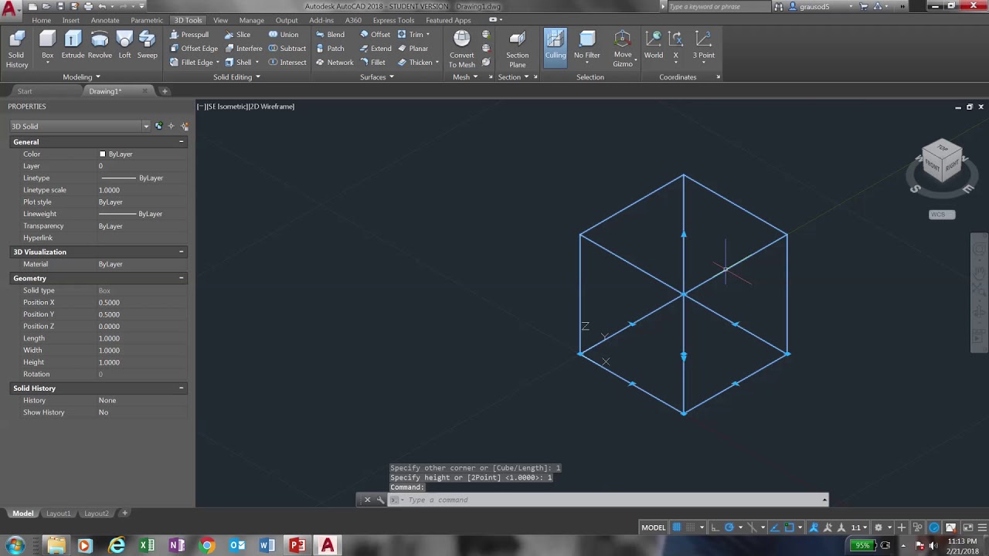Click the Subtract tool
Image resolution: width=989 pixels, height=556 pixels.
[x=287, y=49]
